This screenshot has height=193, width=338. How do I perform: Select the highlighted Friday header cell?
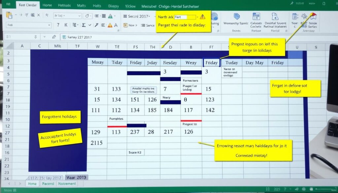click(x=212, y=63)
